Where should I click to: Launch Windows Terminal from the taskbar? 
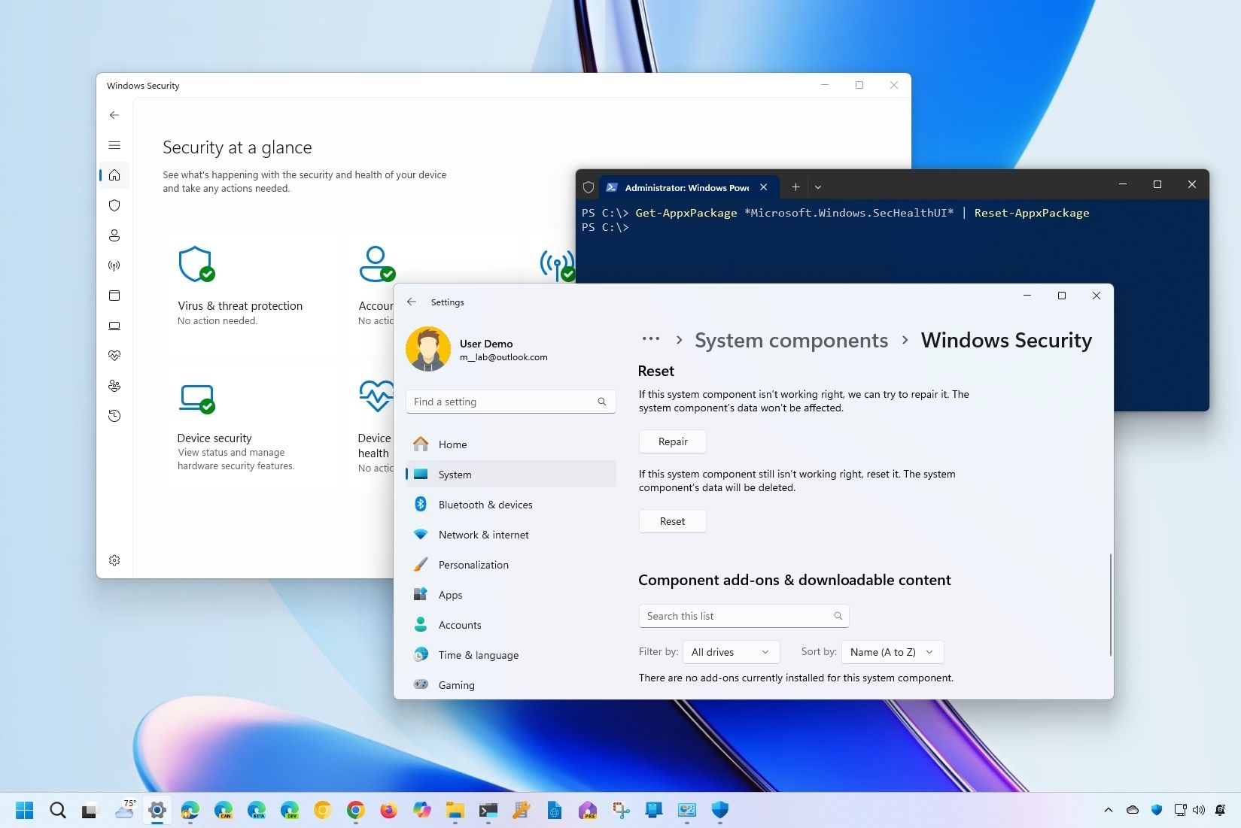coord(488,811)
